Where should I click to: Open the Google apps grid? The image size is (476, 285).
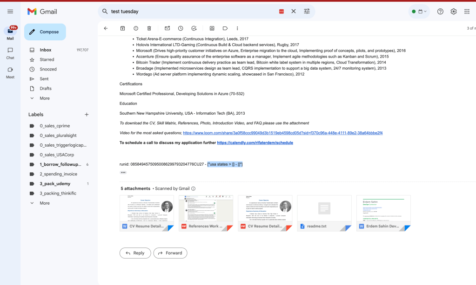(x=467, y=12)
